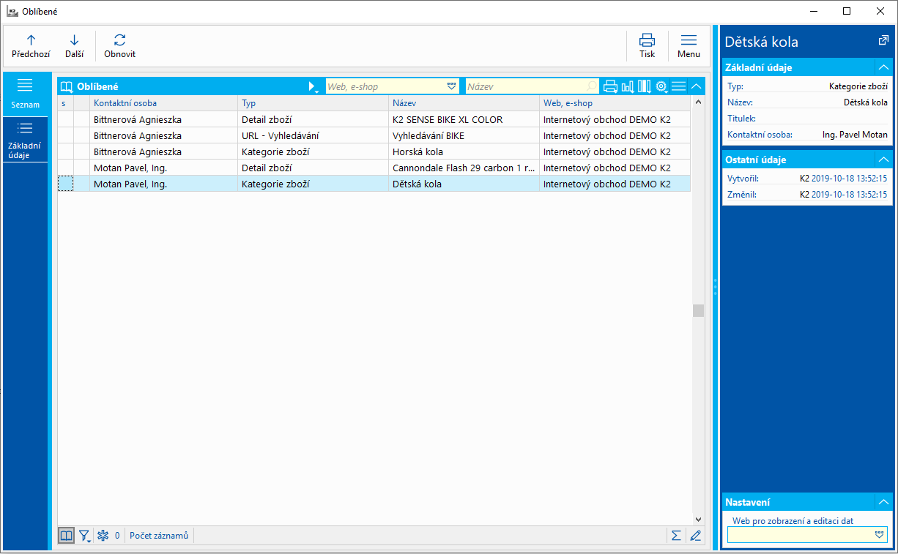Switch to the Seznam tab
Image resolution: width=898 pixels, height=554 pixels.
tap(25, 94)
